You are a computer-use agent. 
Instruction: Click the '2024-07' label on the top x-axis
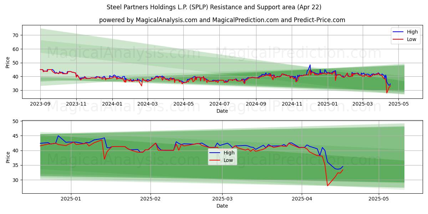click(x=219, y=104)
